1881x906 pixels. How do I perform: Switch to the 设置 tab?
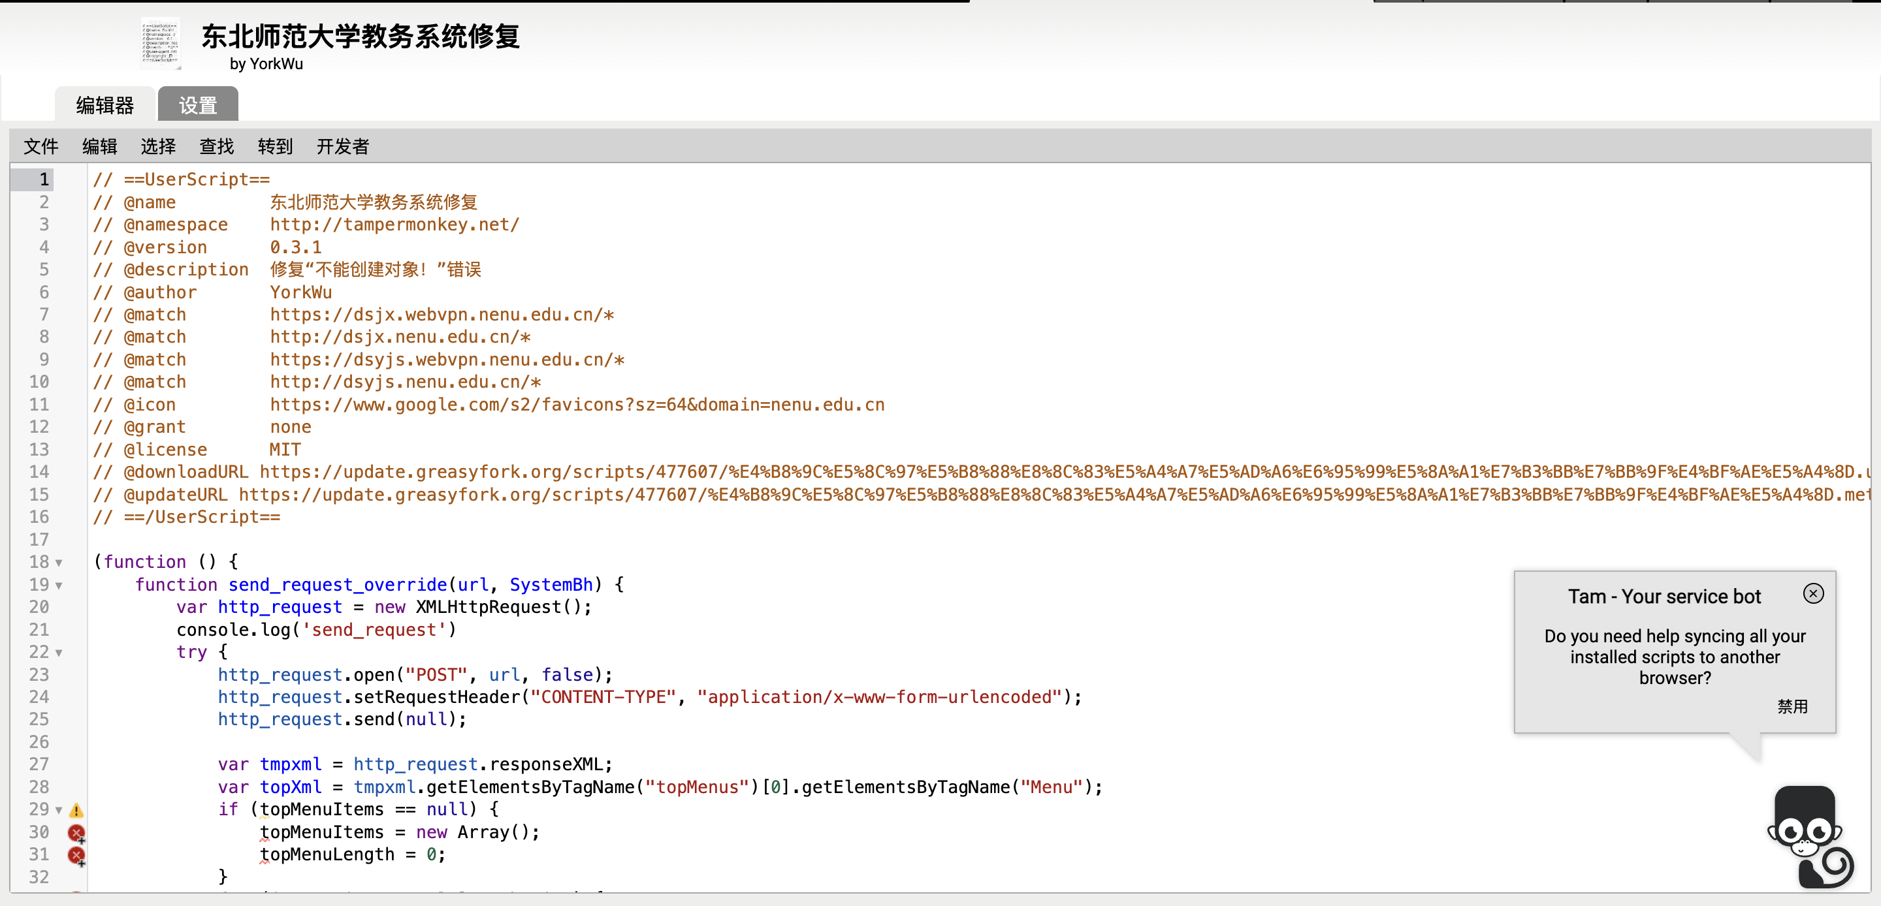click(198, 105)
